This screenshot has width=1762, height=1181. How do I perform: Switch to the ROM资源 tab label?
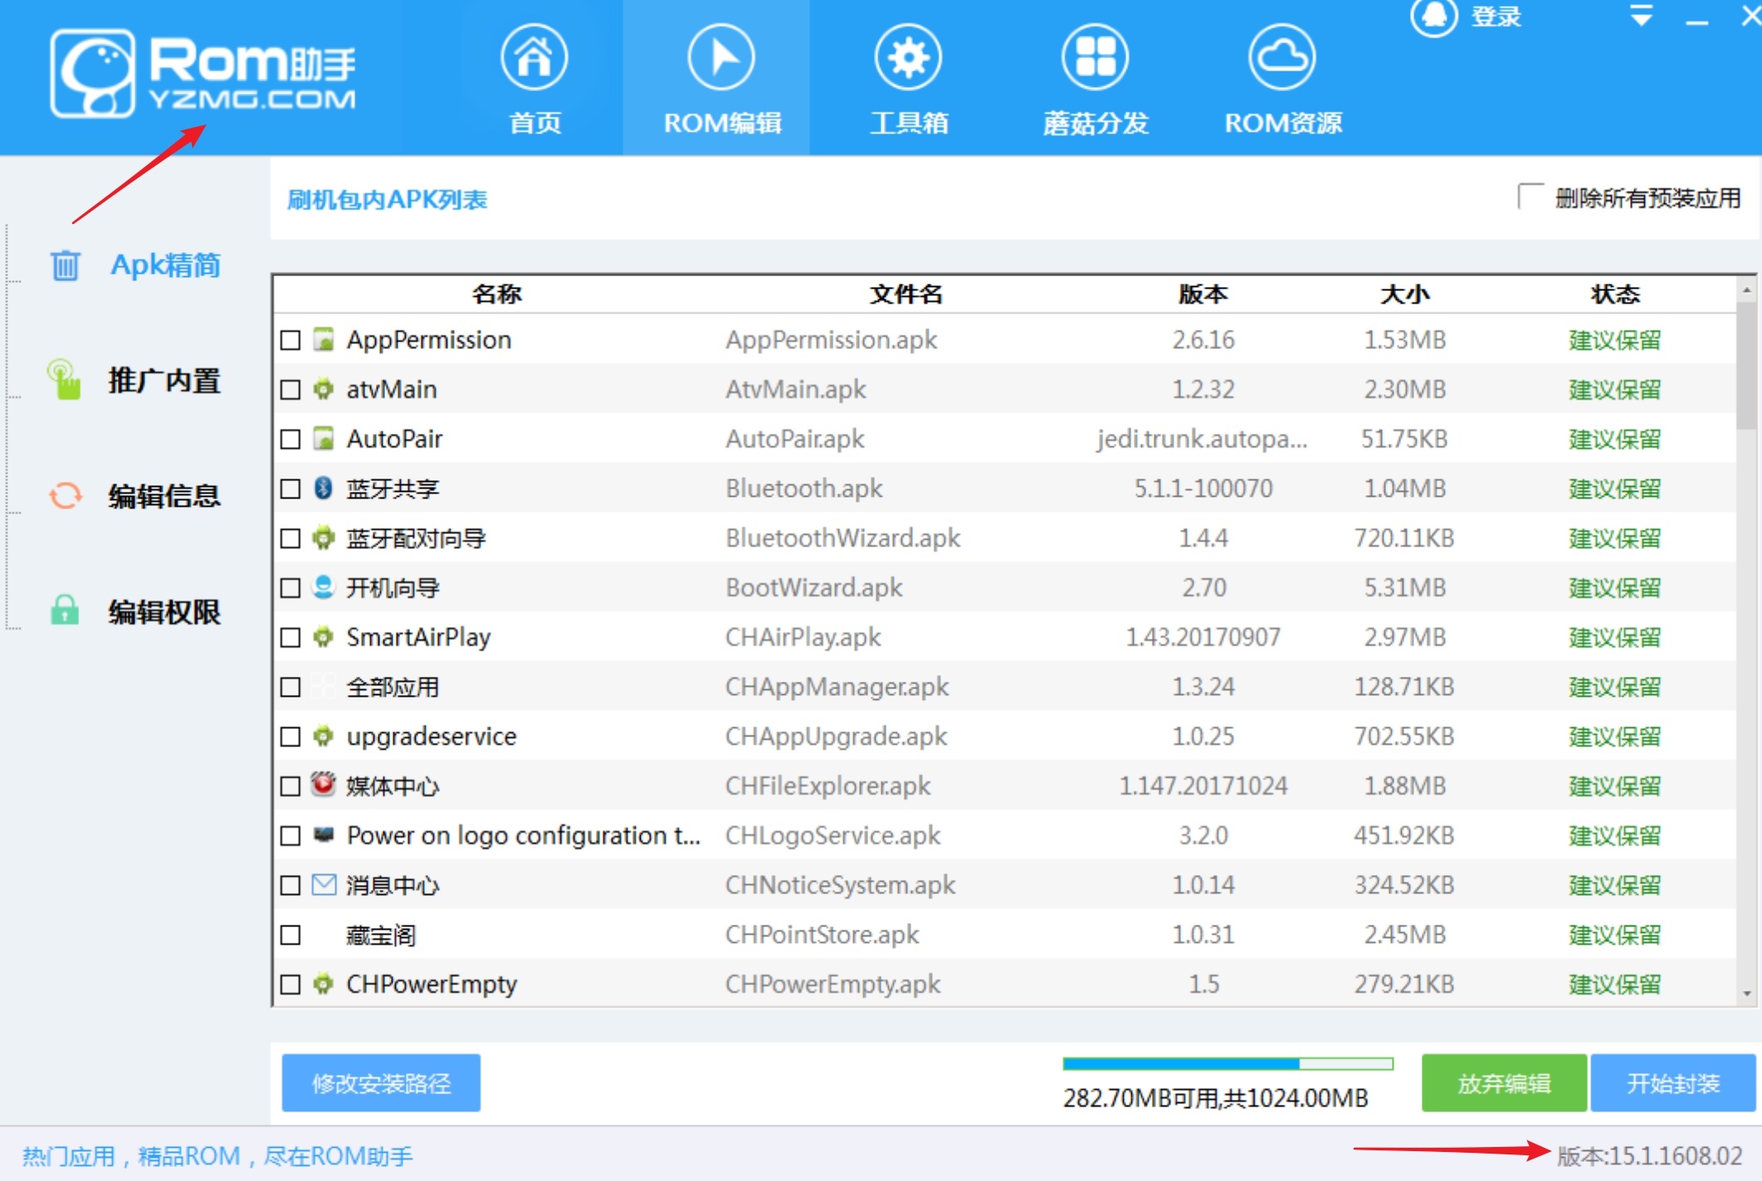[x=1283, y=123]
